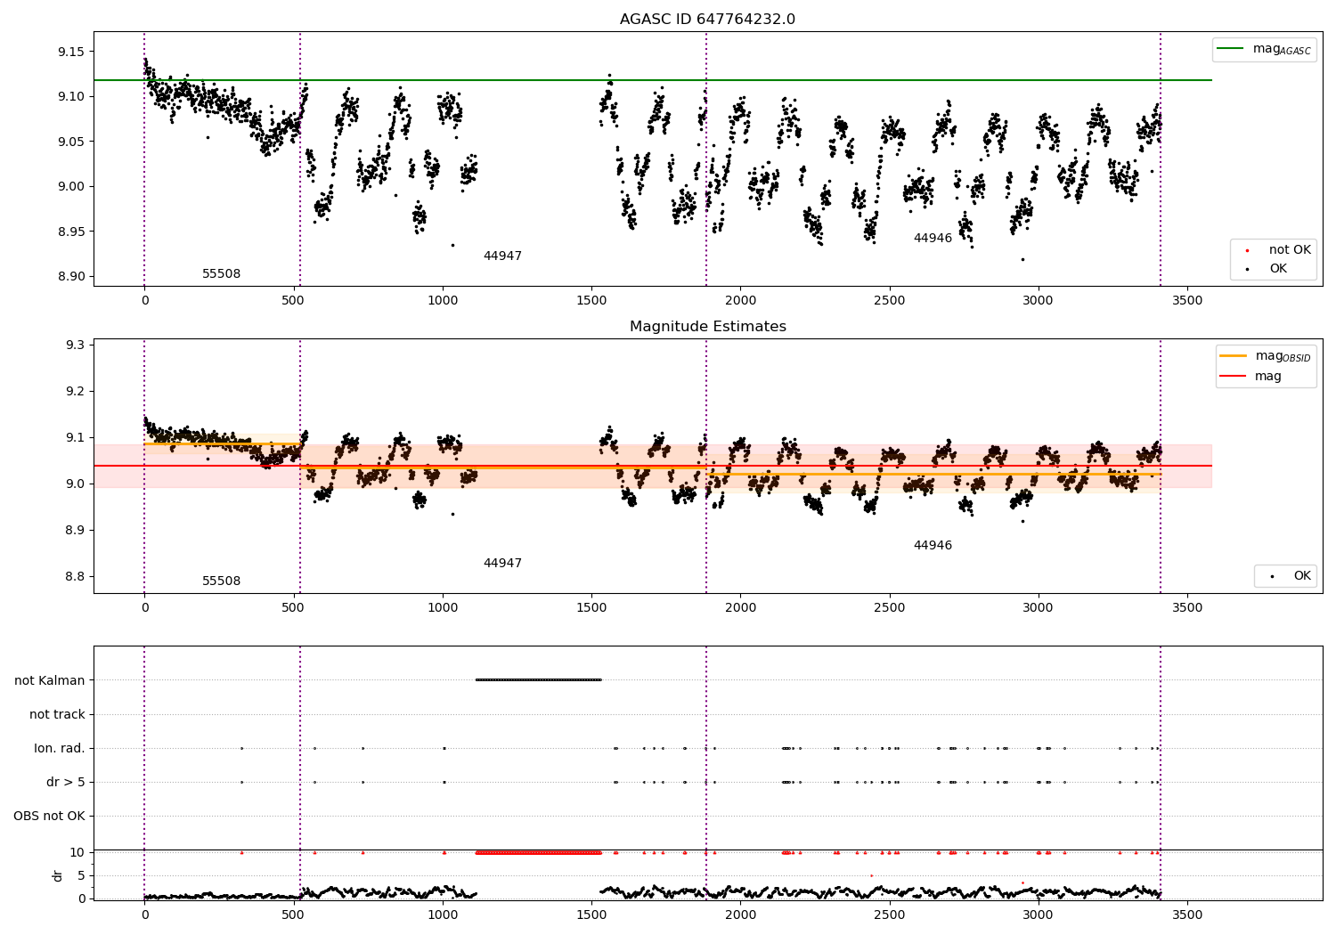Click the 55508 label in the top plot

(x=221, y=274)
